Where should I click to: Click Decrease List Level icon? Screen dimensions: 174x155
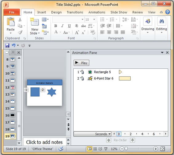pyautogui.click(x=102, y=26)
